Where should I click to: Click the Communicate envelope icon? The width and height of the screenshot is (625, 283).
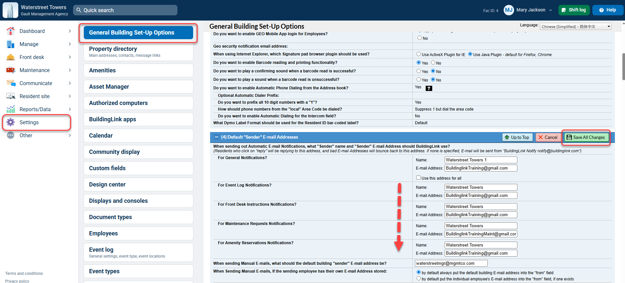11,83
